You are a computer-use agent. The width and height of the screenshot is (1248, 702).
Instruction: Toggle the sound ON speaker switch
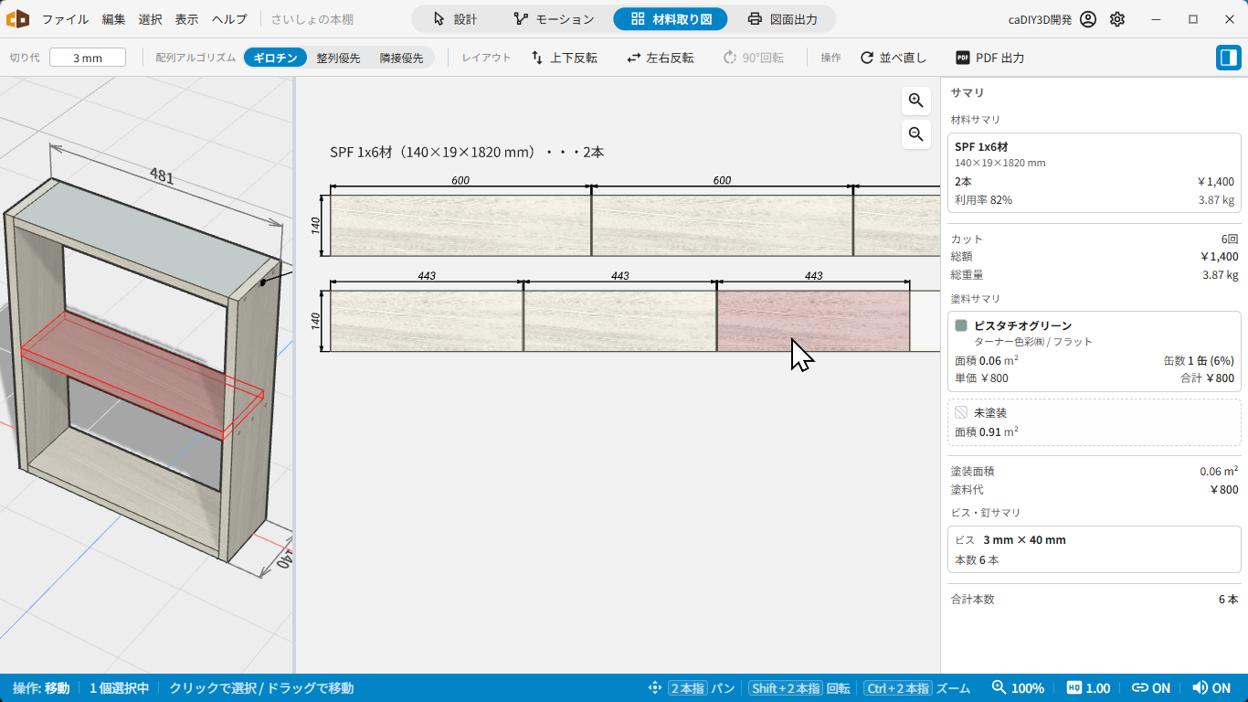pyautogui.click(x=1211, y=688)
